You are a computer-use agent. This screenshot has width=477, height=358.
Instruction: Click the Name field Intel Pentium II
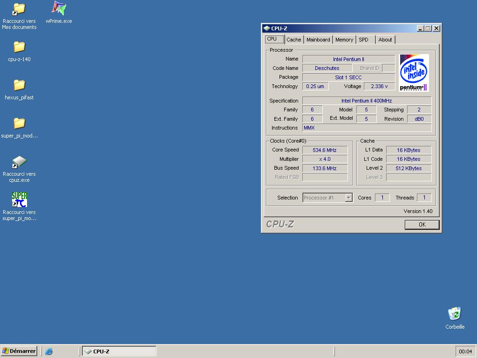pyautogui.click(x=348, y=59)
